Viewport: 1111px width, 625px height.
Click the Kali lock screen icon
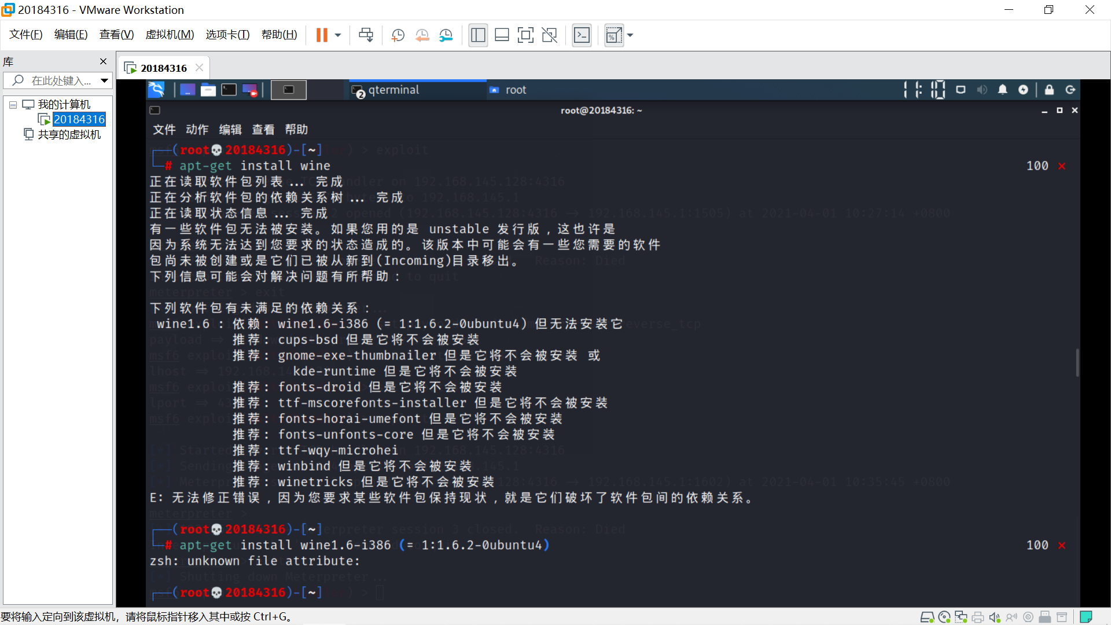point(1049,90)
